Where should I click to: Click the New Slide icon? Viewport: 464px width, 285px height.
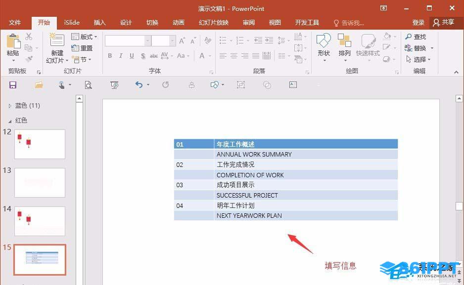(57, 40)
